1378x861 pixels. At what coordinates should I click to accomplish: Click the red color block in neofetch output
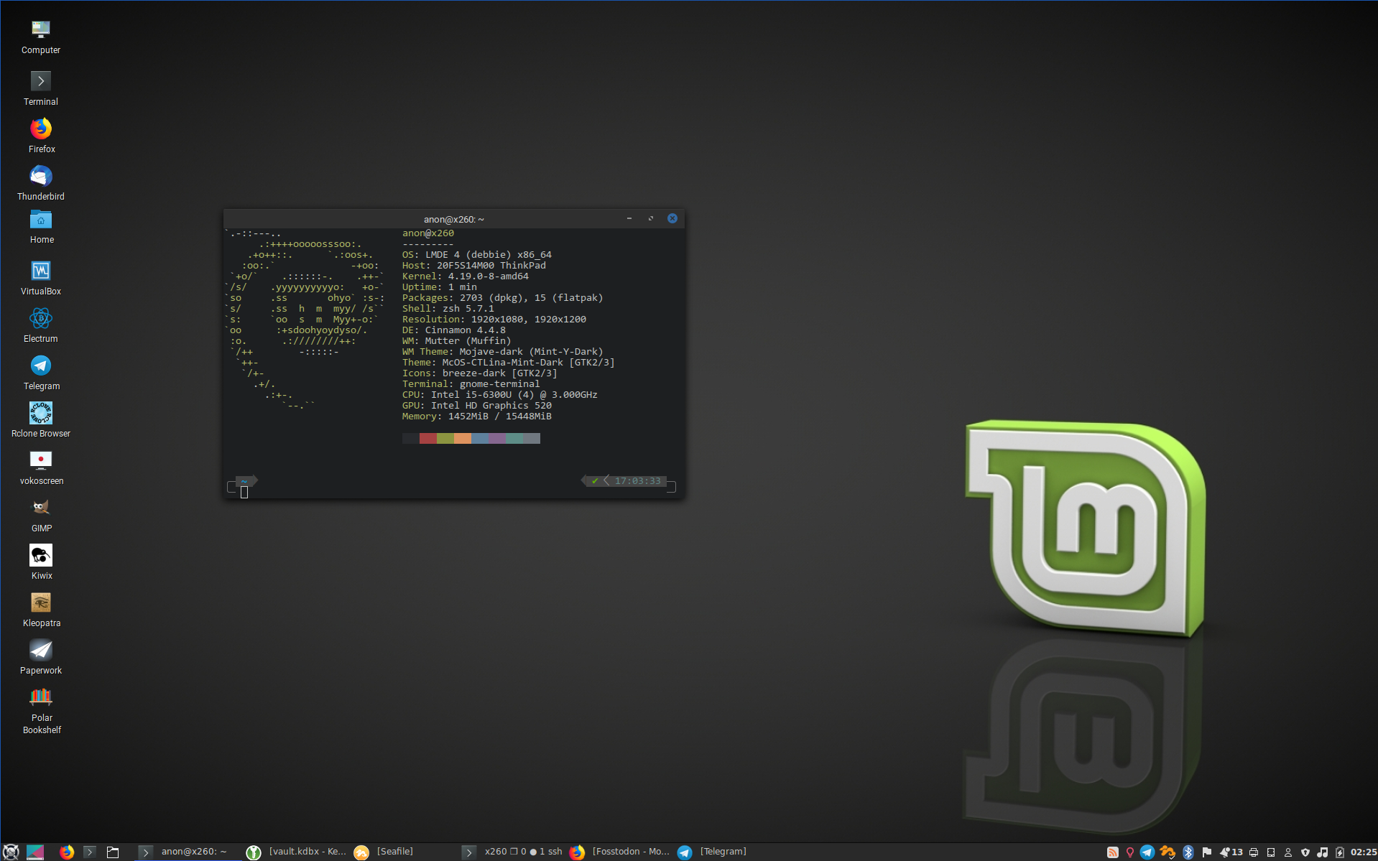(428, 438)
